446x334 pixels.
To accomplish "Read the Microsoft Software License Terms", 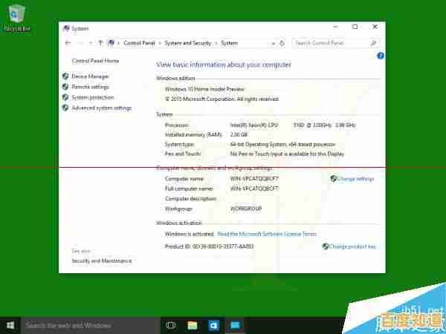I will [267, 234].
